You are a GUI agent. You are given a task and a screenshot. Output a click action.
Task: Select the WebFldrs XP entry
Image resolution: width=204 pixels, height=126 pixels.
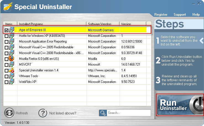[x=28, y=82]
